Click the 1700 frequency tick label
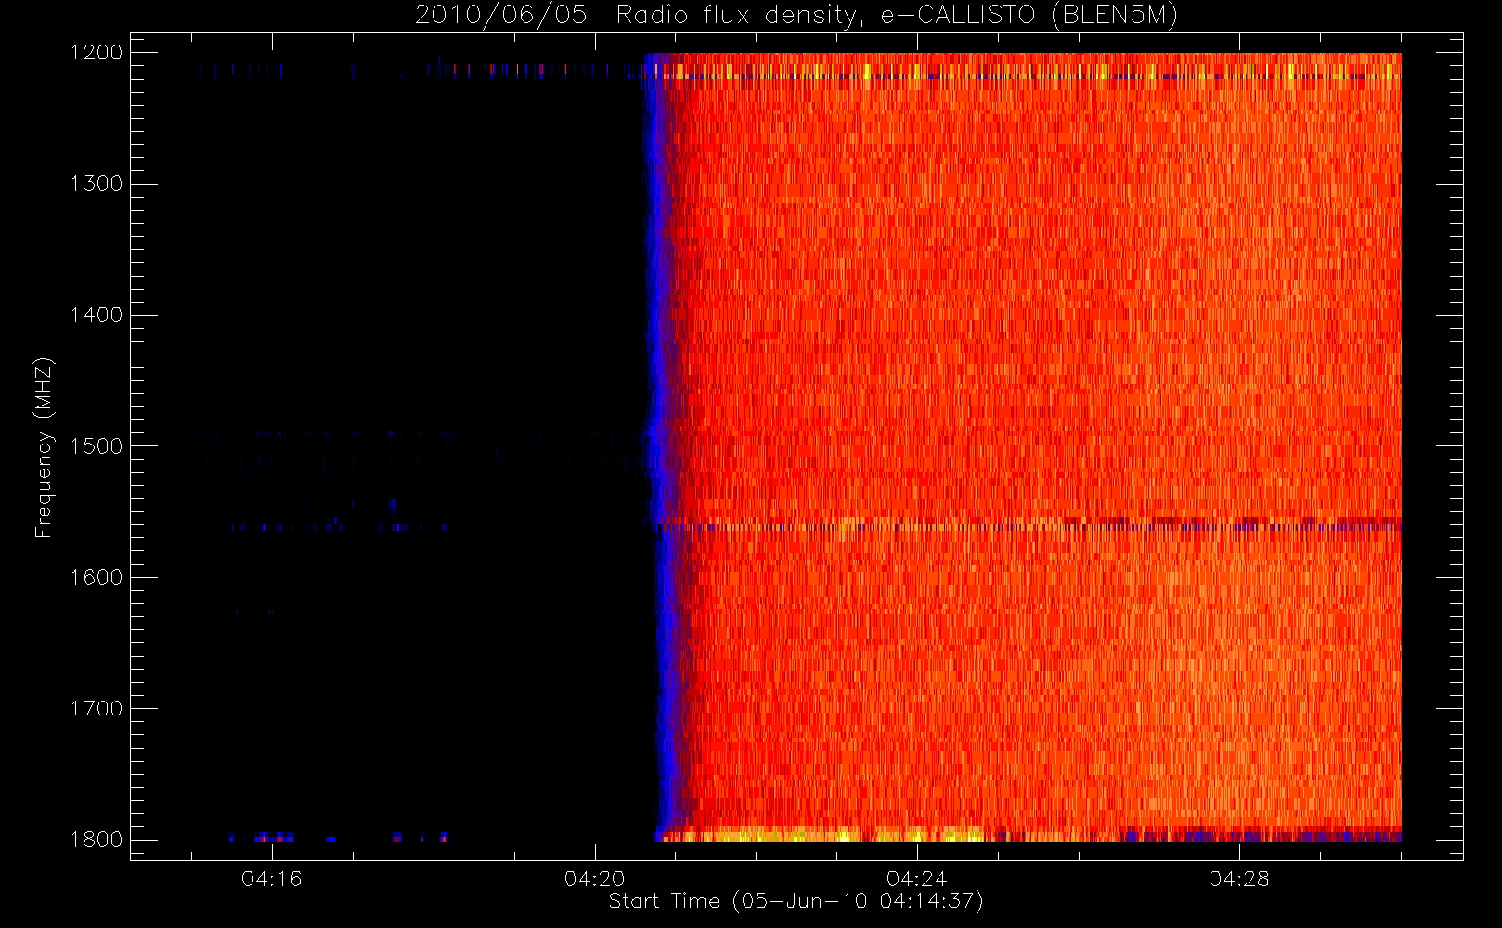 [97, 708]
